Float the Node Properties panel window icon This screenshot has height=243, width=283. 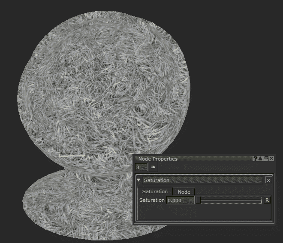[x=266, y=158]
